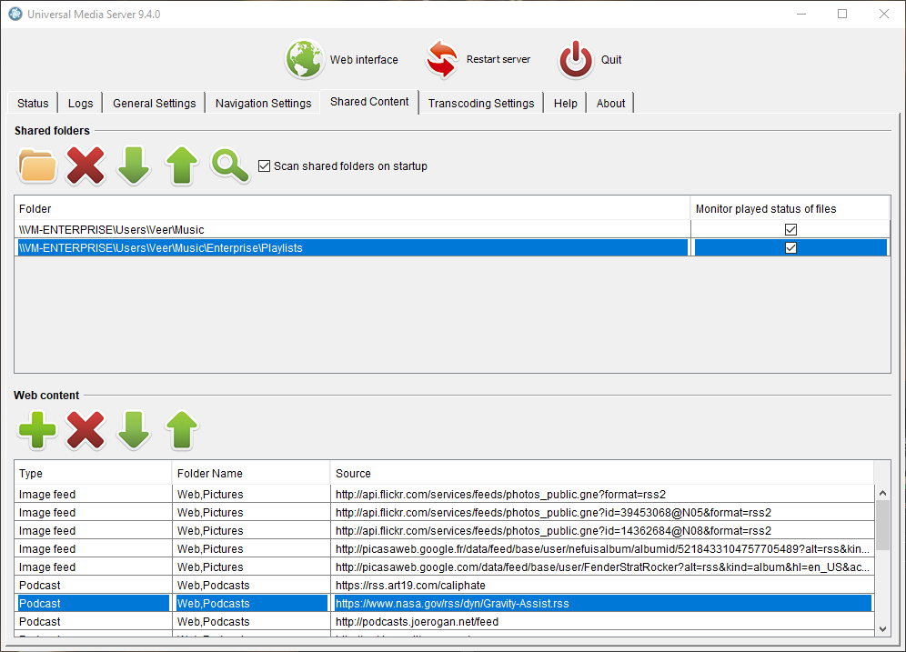Move selected web content up
Screen dimensions: 906x652
pos(182,430)
